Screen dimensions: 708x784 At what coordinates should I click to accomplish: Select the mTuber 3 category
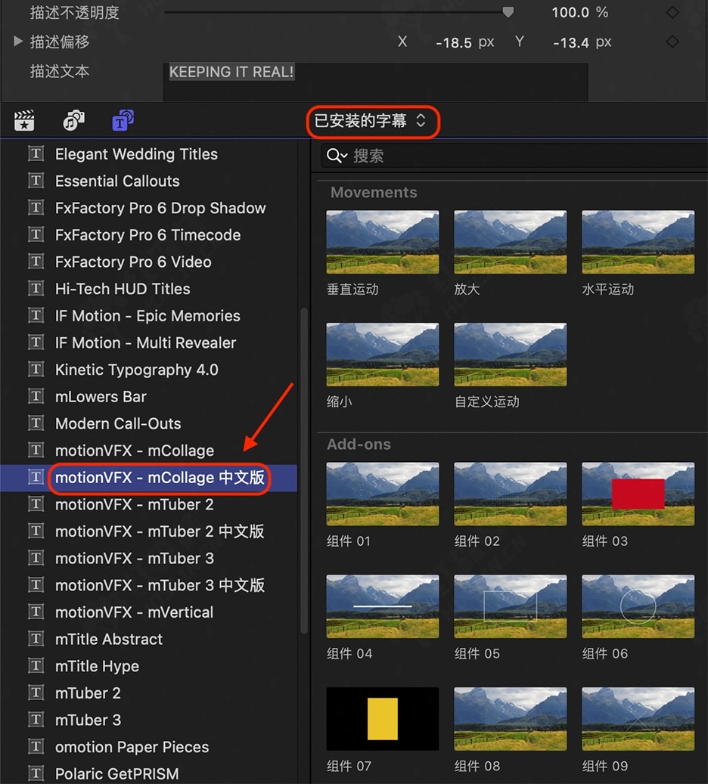pos(88,720)
